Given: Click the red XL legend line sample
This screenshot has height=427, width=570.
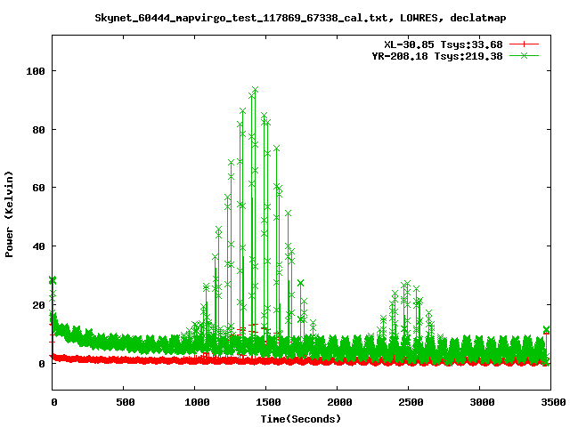Looking at the screenshot, I should [524, 44].
